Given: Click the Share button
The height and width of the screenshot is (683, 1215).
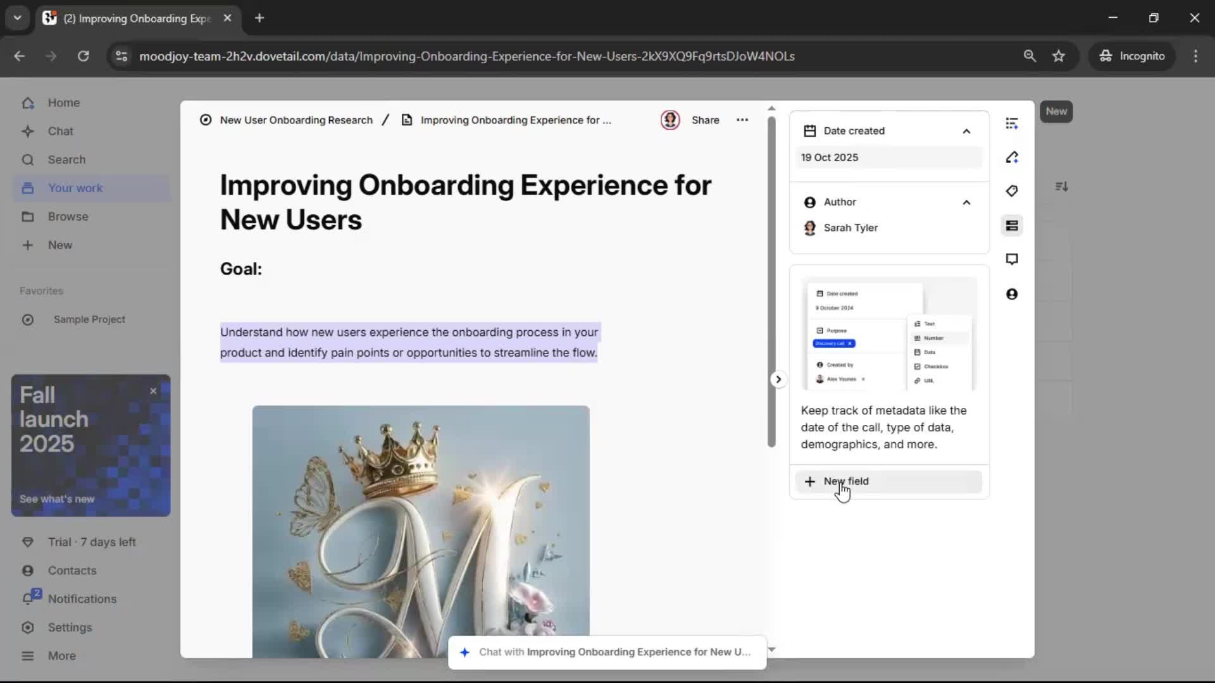Looking at the screenshot, I should 705,120.
